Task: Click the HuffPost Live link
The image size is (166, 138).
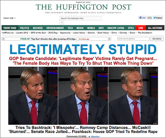Action: pyautogui.click(x=8, y=33)
